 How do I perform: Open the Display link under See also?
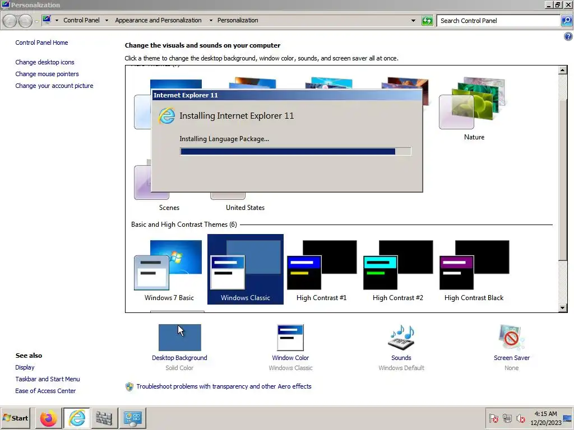(x=25, y=367)
